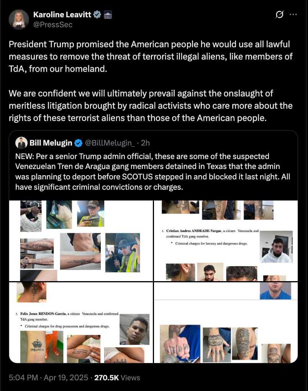Click the Grok slashed-circle icon
Viewport: 308px width, 391px height.
pos(279,15)
